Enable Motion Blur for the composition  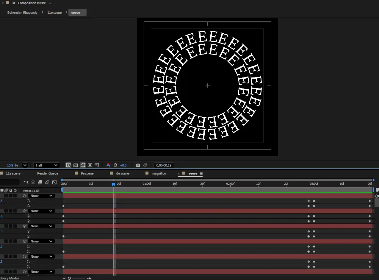(x=47, y=182)
